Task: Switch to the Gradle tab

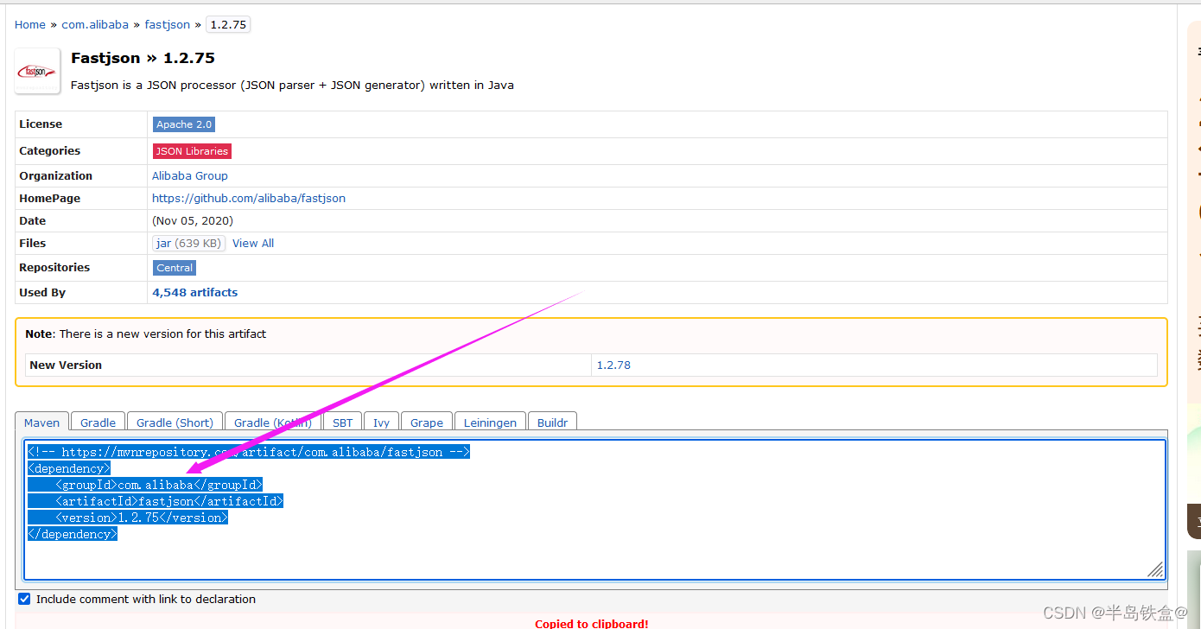Action: 98,423
